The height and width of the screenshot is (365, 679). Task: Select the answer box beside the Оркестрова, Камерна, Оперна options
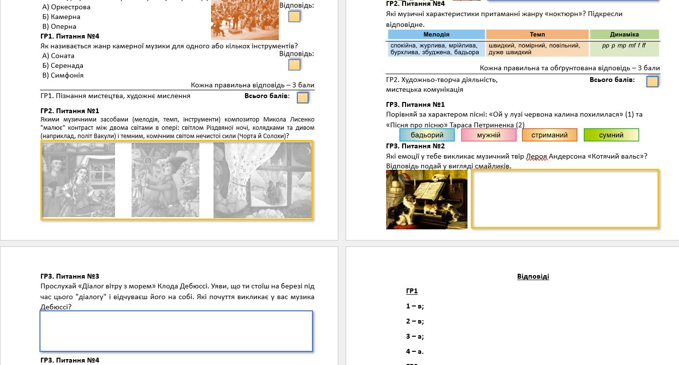(294, 17)
